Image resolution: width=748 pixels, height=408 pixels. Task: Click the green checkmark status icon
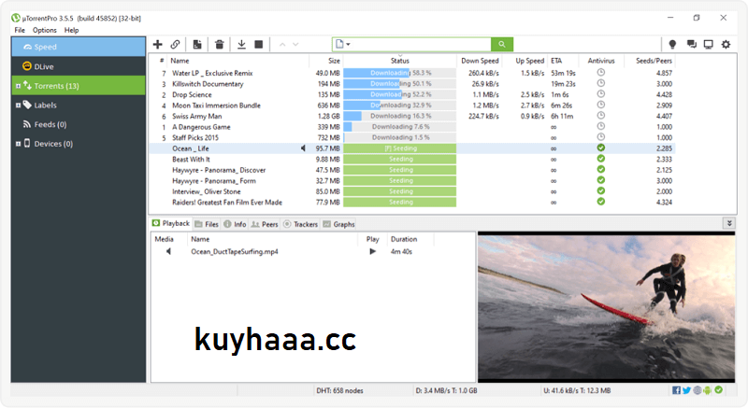(x=718, y=390)
